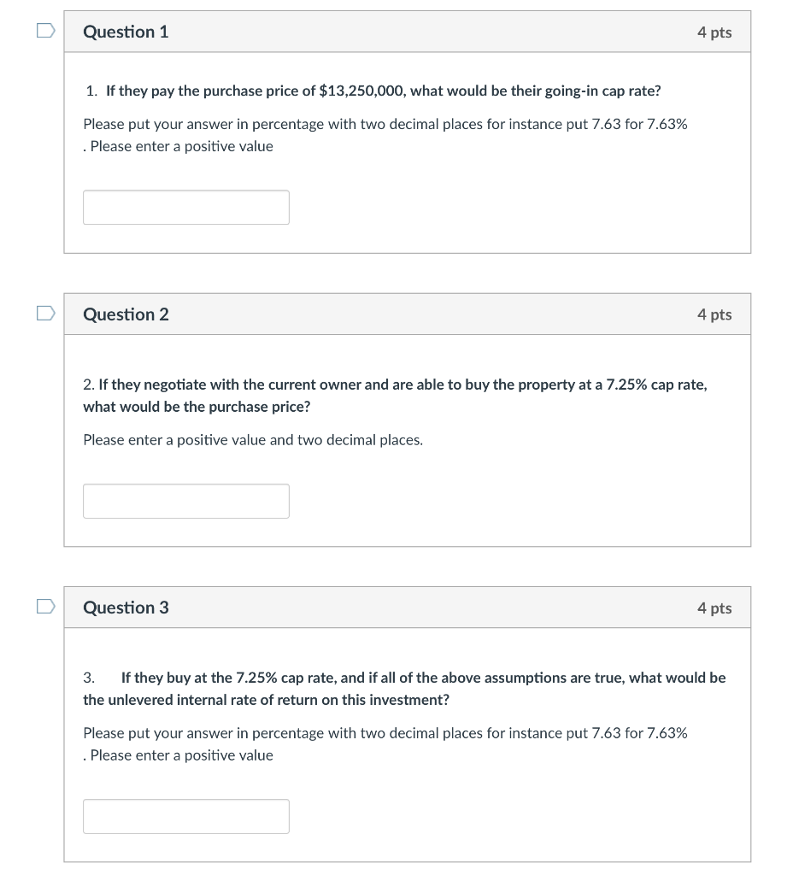The height and width of the screenshot is (875, 805).
Task: Click the answer box under Question 3
Action: tap(185, 816)
